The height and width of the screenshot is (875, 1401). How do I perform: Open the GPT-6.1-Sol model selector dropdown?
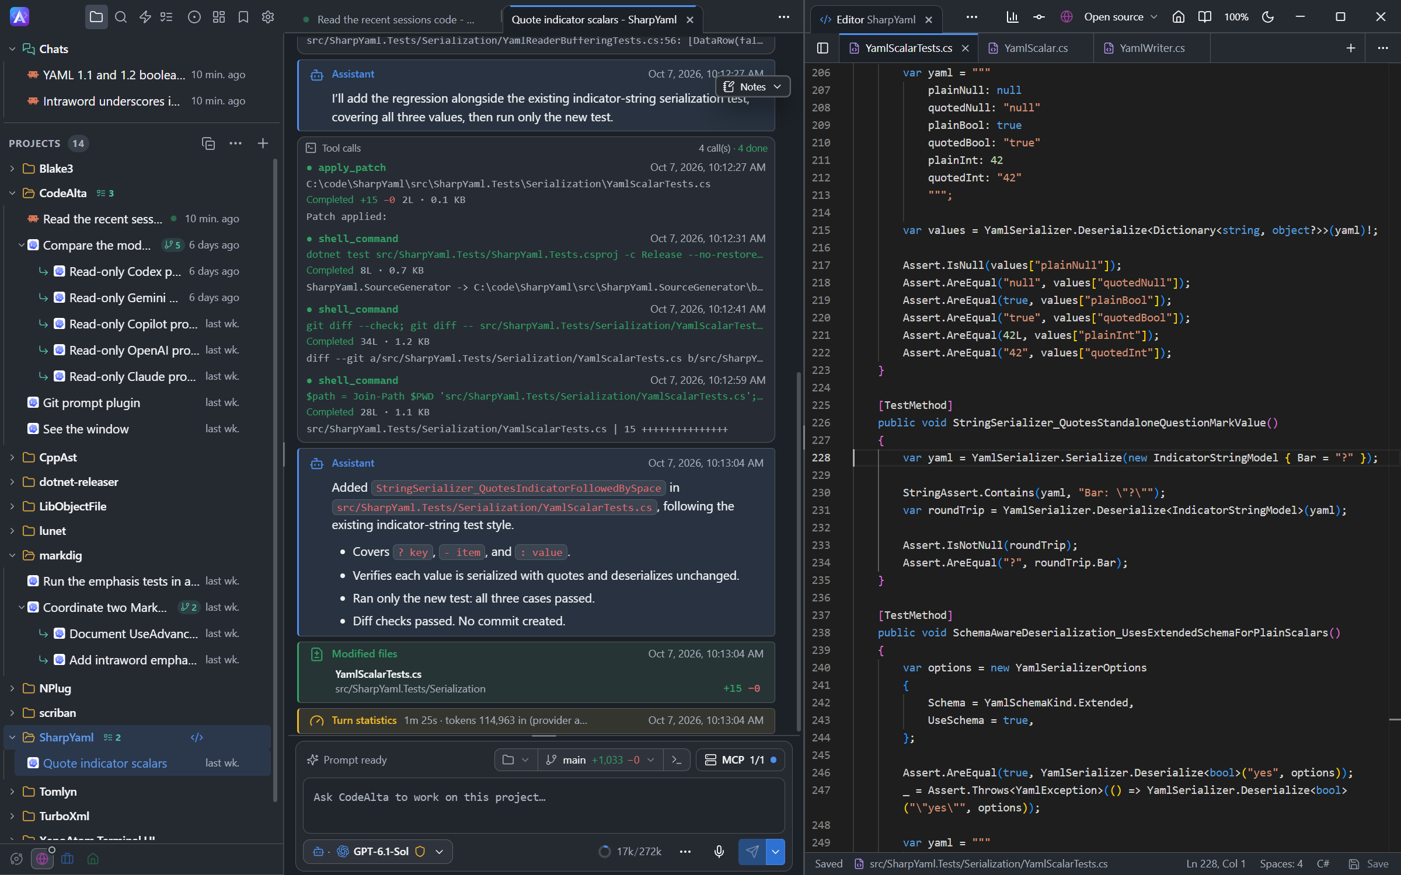[378, 852]
